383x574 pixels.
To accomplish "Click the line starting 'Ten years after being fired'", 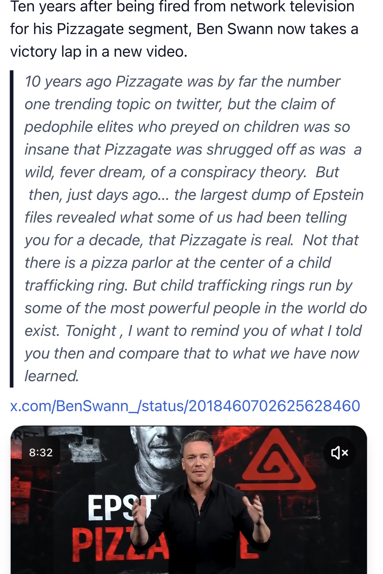I will (x=182, y=6).
